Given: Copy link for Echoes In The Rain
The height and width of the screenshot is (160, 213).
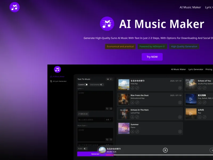Looking at the screenshot, I should 137,117.
